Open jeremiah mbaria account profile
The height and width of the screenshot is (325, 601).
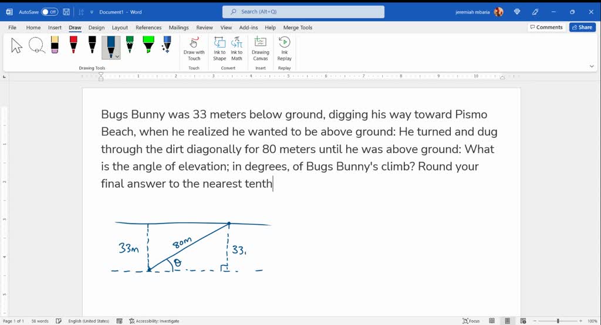tap(479, 12)
